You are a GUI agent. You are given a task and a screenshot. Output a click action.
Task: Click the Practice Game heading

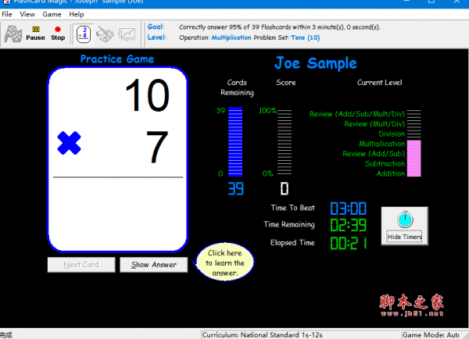click(x=117, y=59)
